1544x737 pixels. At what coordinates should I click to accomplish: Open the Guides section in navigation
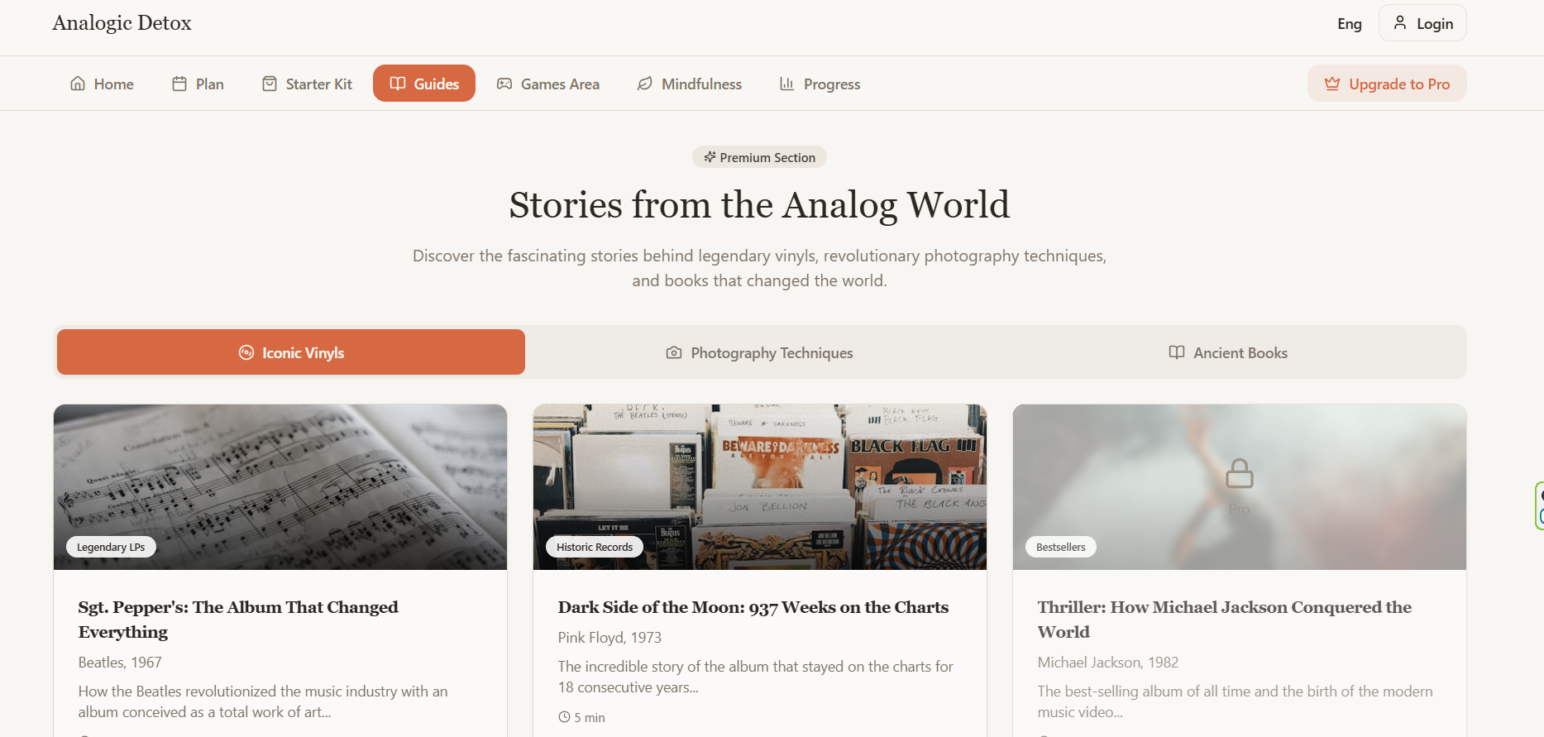[424, 84]
